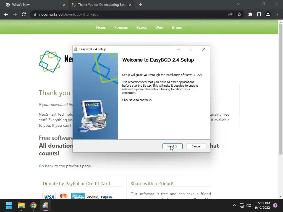
Task: Open Wiki in NeoSmart navigation
Action: tap(159, 28)
